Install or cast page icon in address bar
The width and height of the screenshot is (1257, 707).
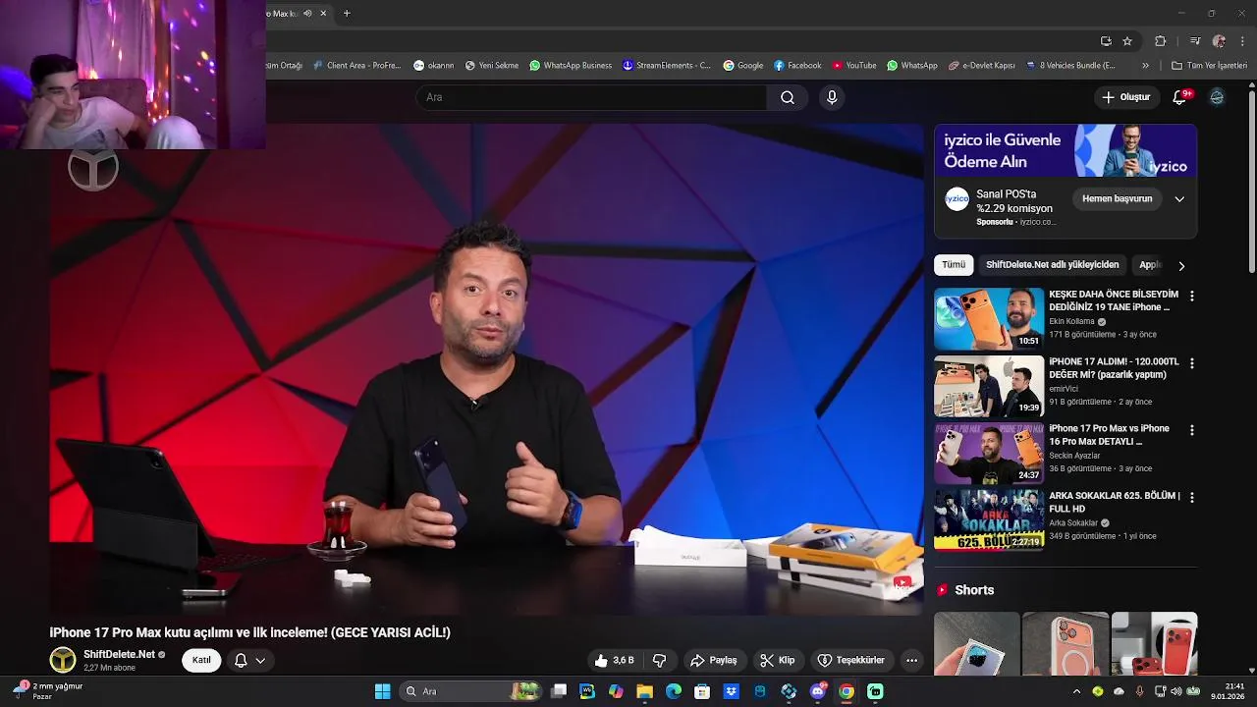(x=1106, y=41)
